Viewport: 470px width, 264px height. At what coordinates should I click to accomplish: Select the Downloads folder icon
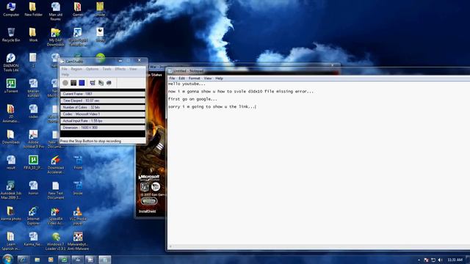(x=11, y=137)
